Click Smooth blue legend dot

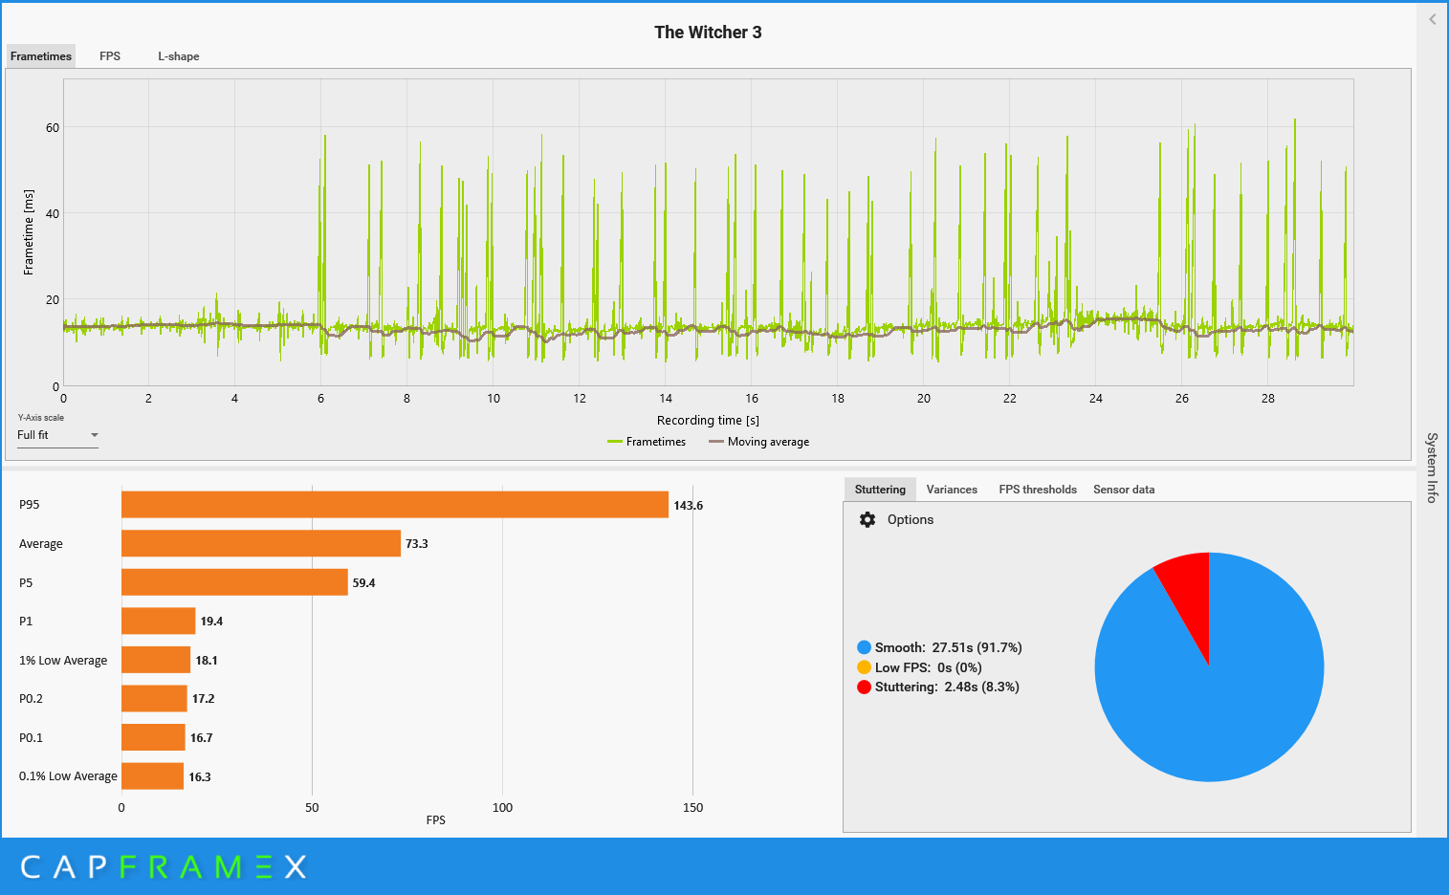pos(865,647)
